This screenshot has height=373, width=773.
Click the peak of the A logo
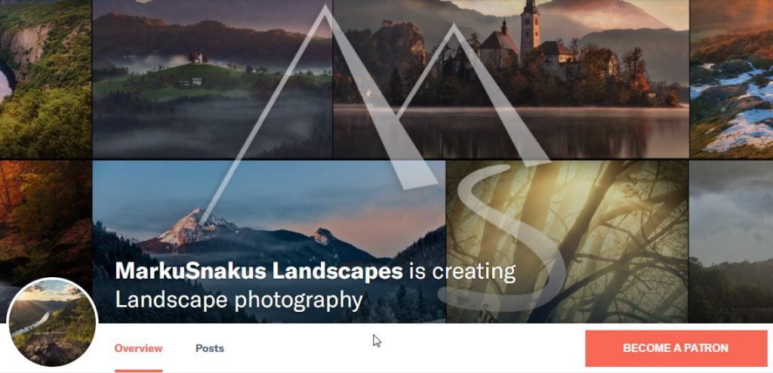pyautogui.click(x=325, y=9)
